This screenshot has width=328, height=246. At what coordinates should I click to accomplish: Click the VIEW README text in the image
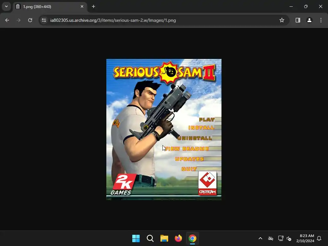tap(187, 149)
